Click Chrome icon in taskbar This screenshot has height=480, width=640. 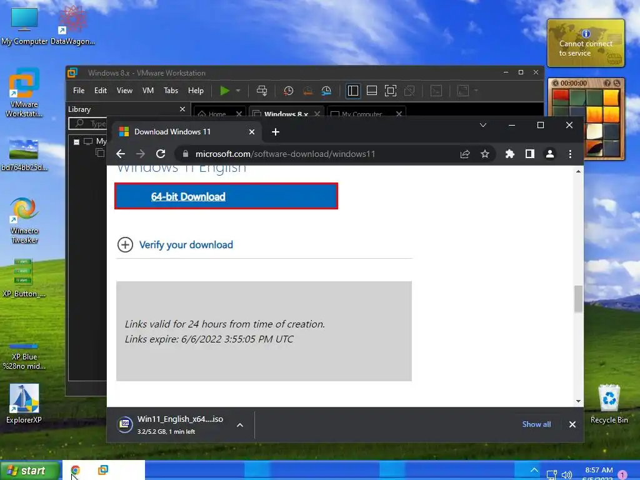click(76, 470)
